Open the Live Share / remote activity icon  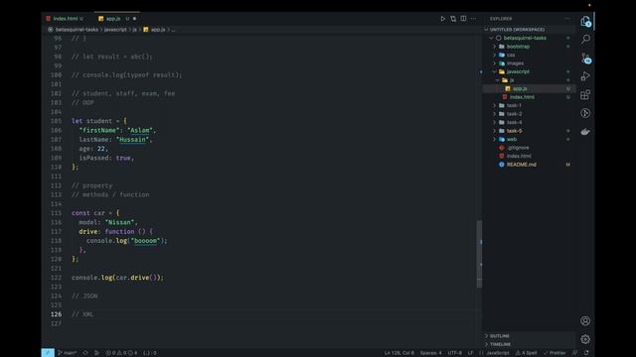pos(585,113)
